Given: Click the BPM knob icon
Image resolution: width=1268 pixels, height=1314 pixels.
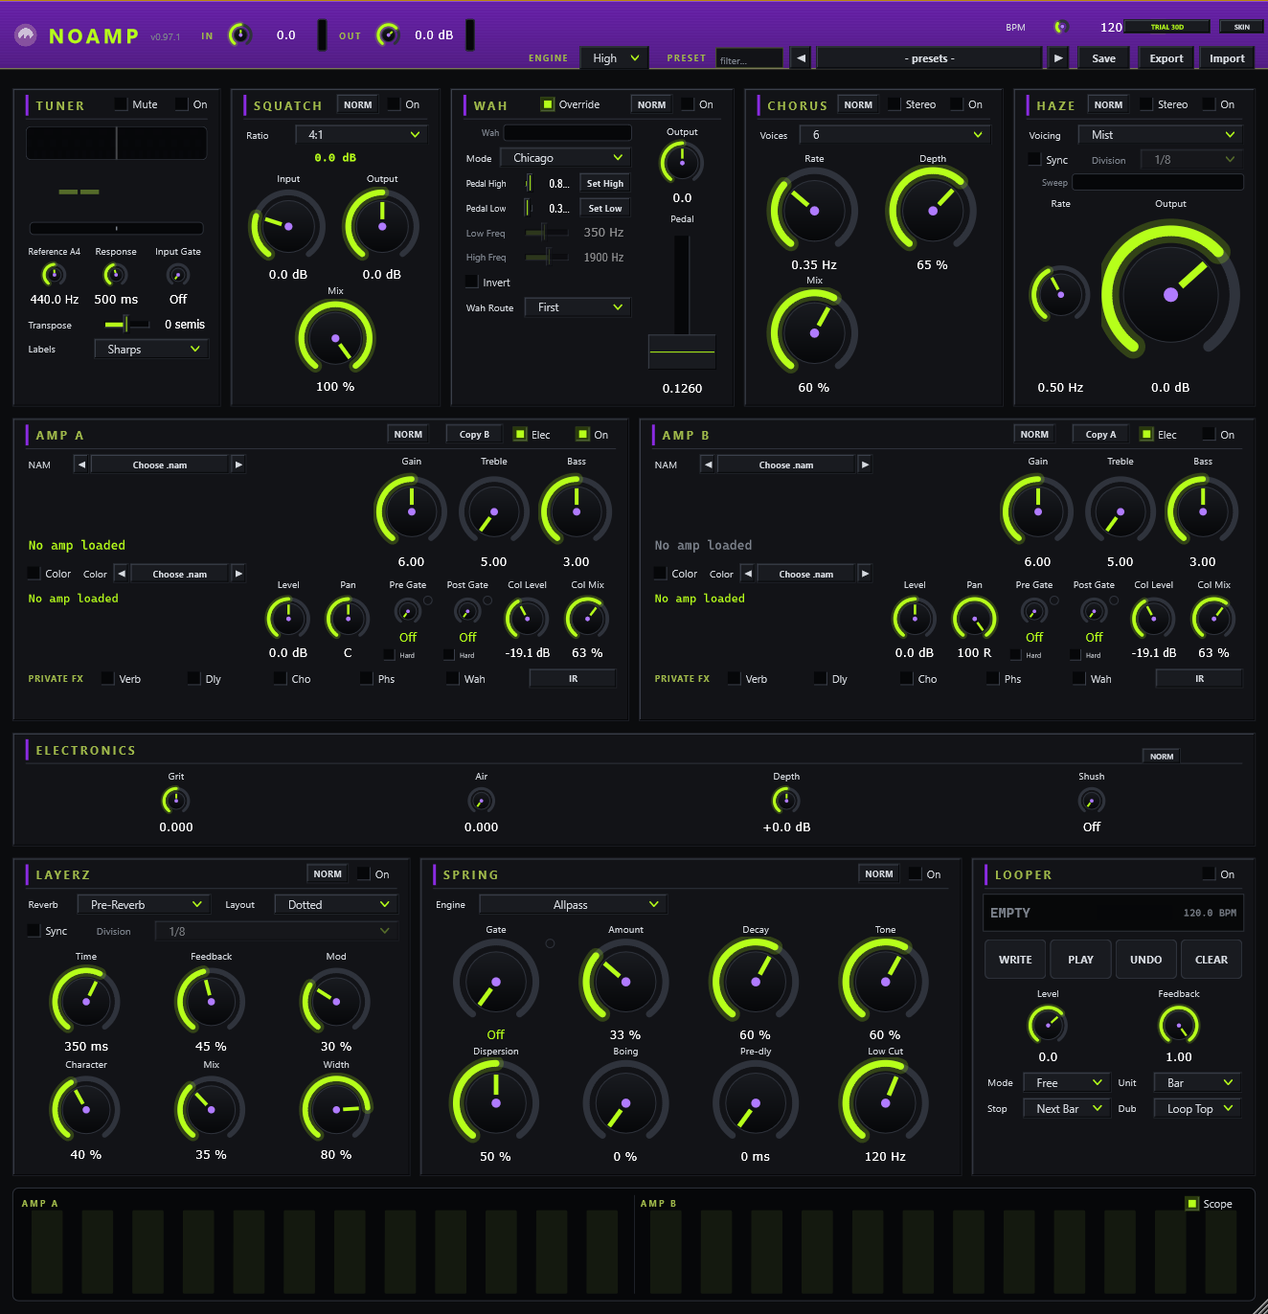Looking at the screenshot, I should [1060, 27].
